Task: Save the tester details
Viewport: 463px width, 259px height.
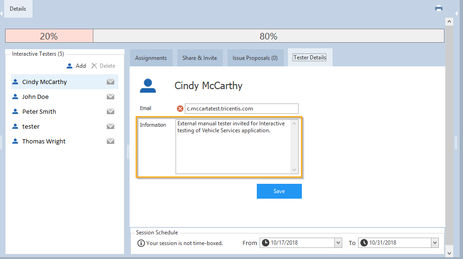Action: tap(279, 191)
